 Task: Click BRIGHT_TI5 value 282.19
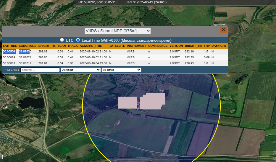(189, 52)
